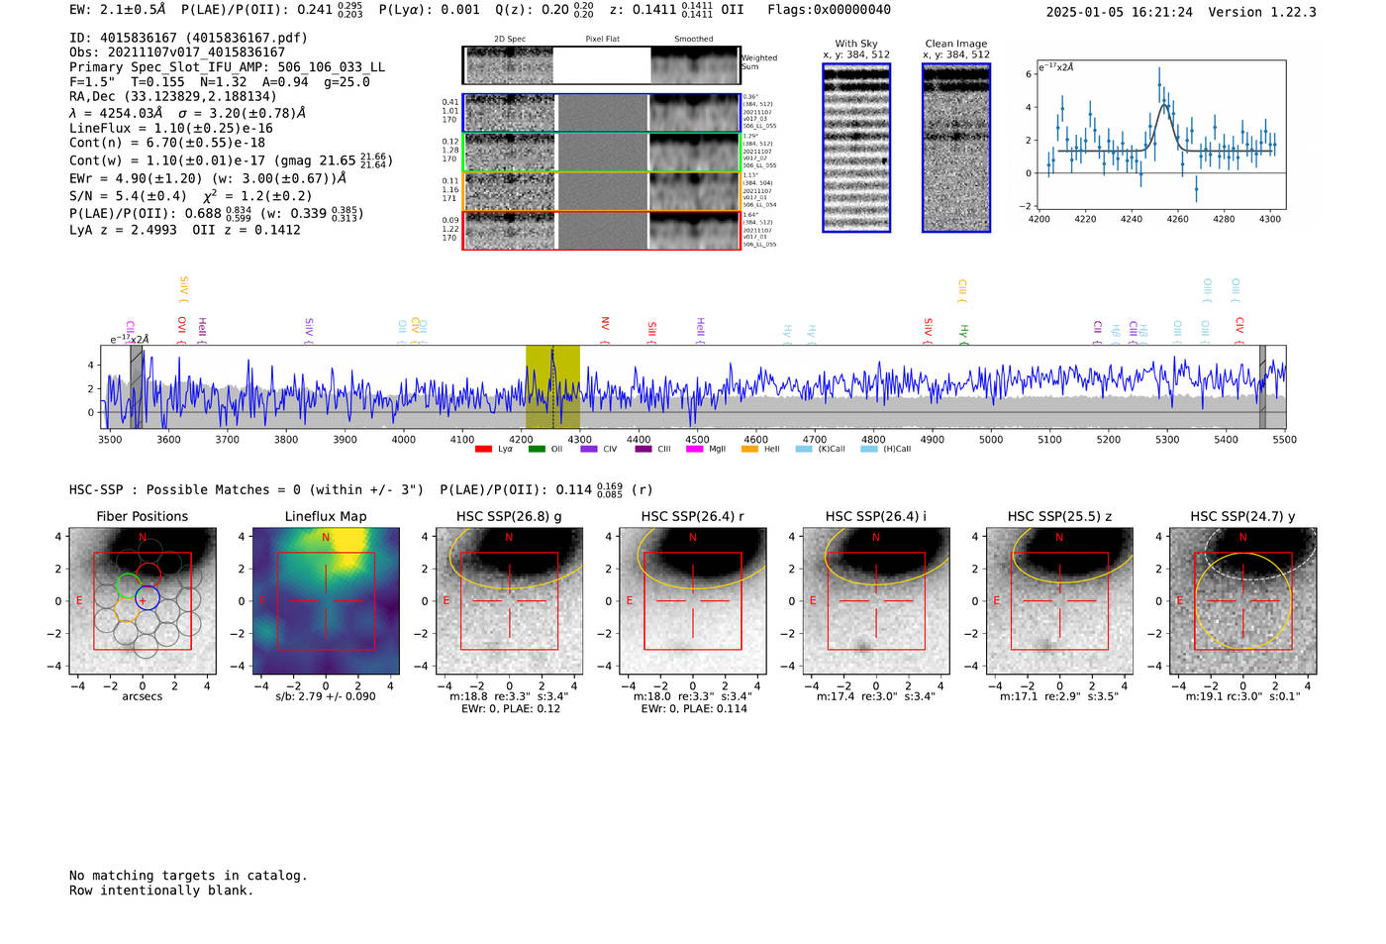Click the Version 1.22.3 label
Viewport: 1386px width, 944px height.
point(1262,12)
